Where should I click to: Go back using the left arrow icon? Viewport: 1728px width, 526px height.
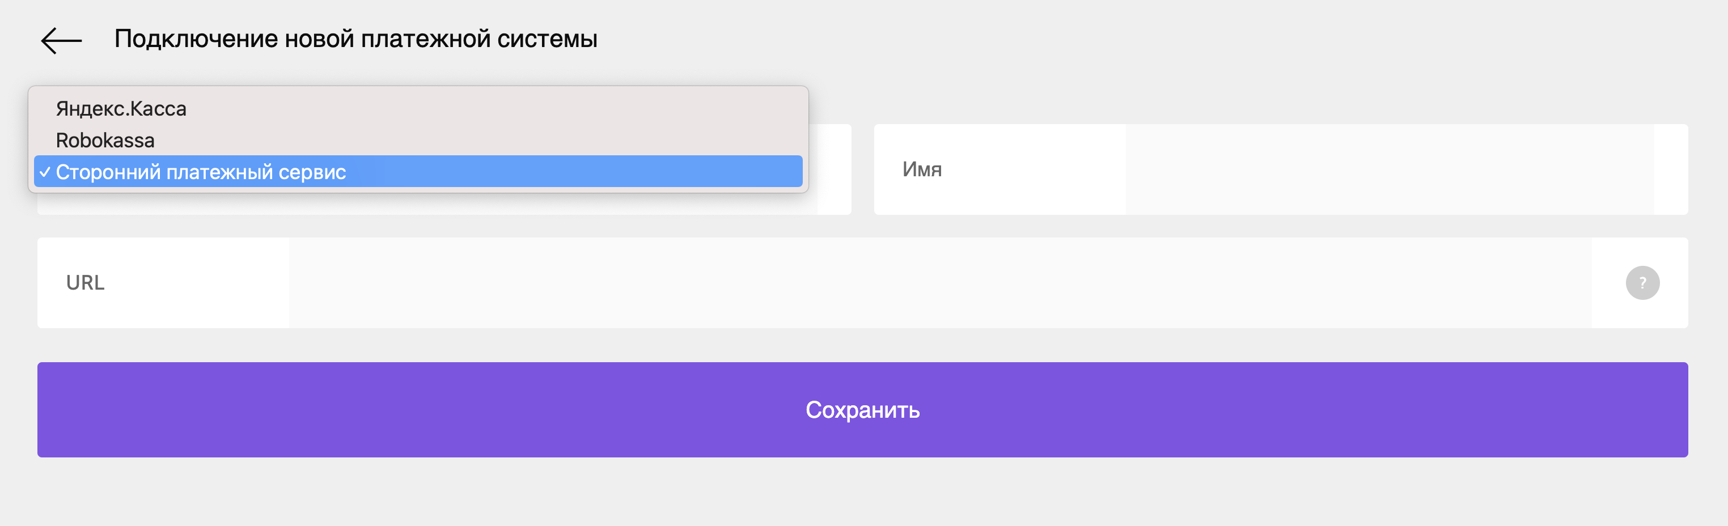pyautogui.click(x=61, y=40)
